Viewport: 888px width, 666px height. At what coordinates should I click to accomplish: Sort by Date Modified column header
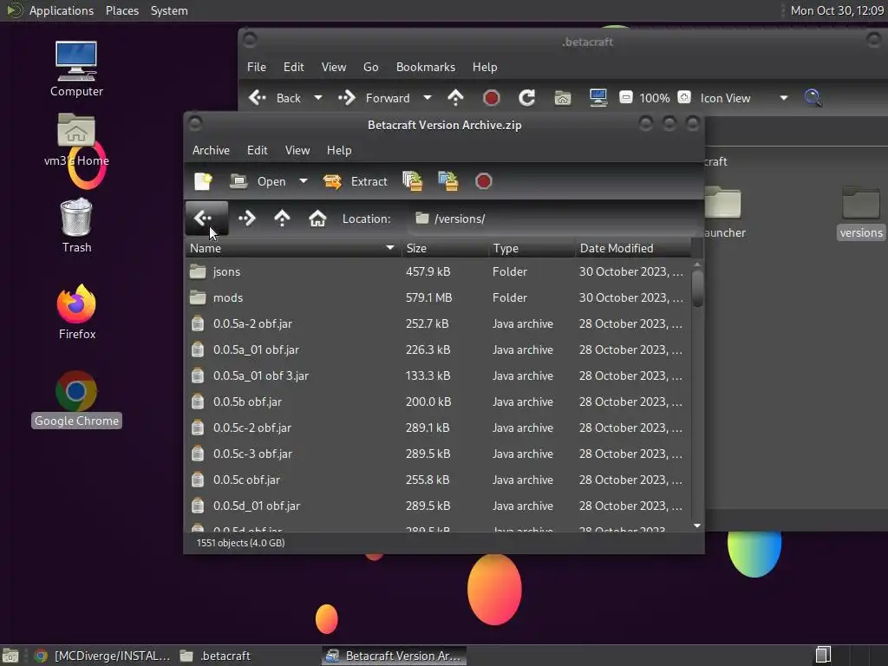(632, 248)
